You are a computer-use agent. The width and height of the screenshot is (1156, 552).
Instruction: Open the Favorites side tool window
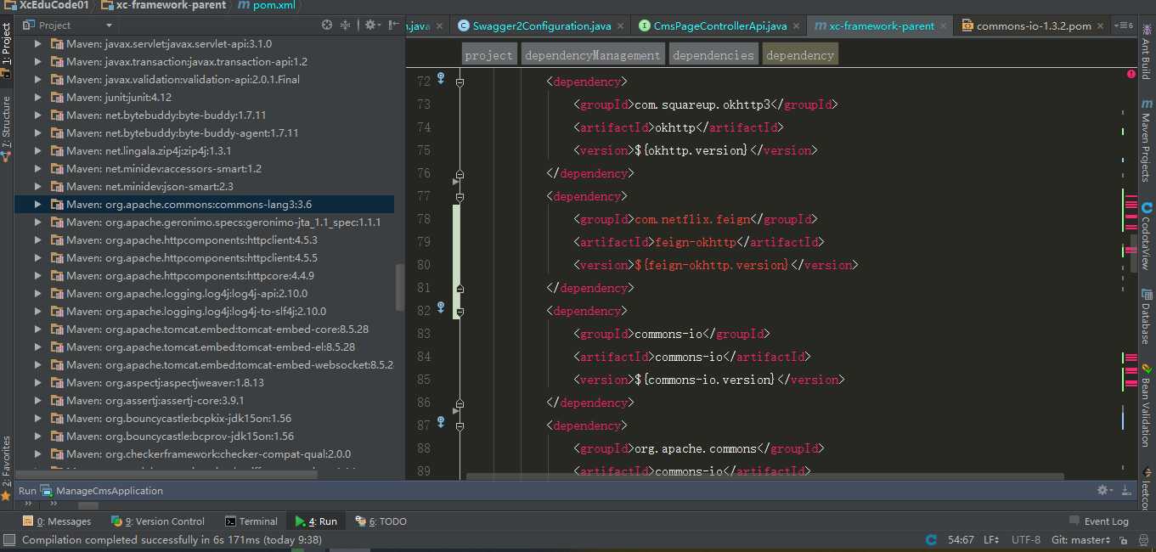pyautogui.click(x=7, y=467)
